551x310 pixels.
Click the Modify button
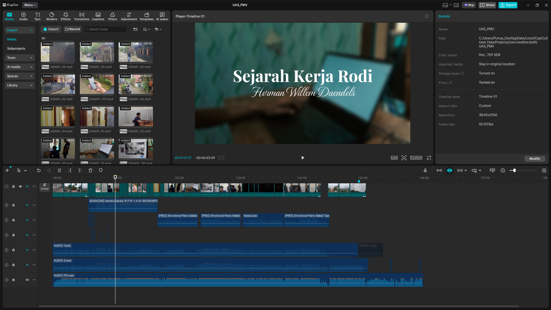click(535, 159)
